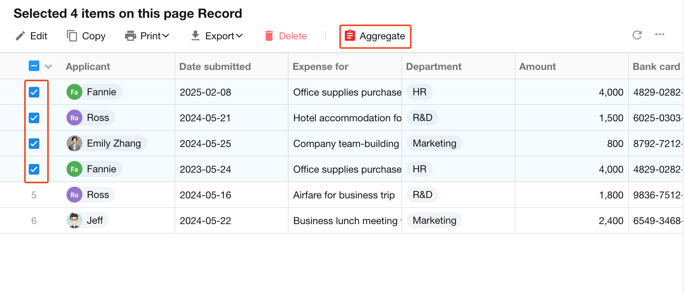Toggle the select-all header checkbox
The image size is (684, 294).
tap(34, 66)
